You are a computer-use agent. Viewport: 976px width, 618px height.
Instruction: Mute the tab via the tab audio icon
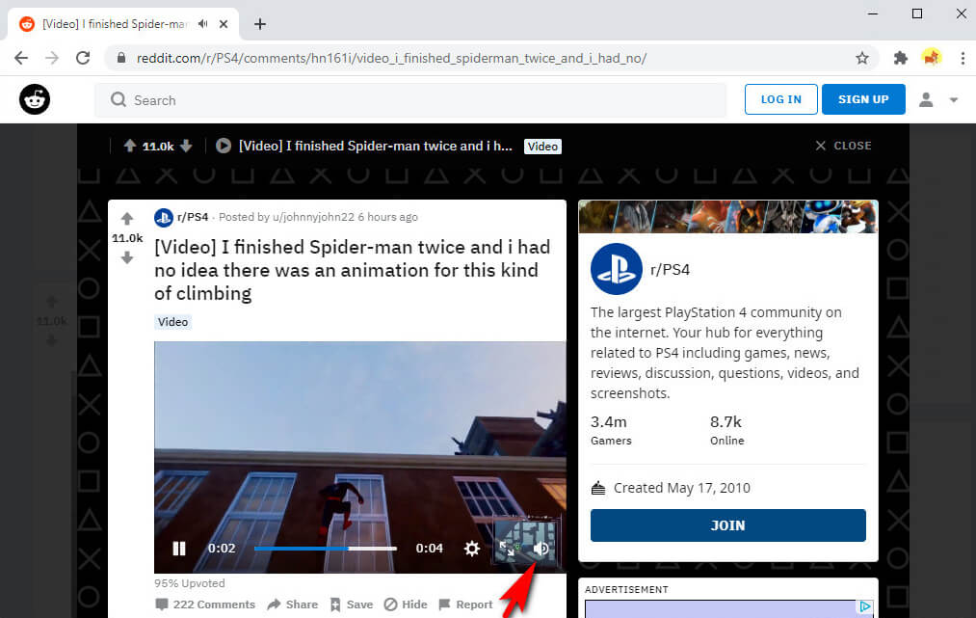point(203,24)
